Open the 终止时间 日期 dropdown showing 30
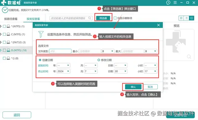The image size is (198, 120). coord(121,71)
